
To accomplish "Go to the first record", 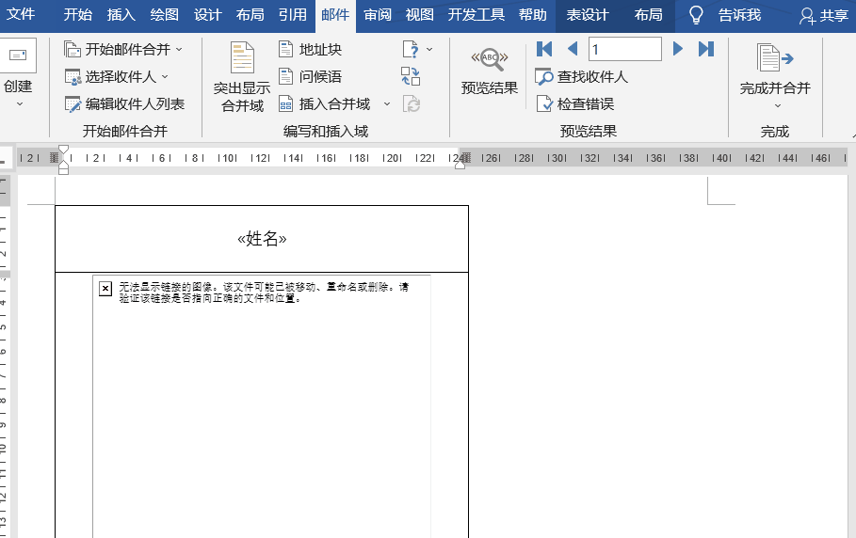I will tap(544, 49).
